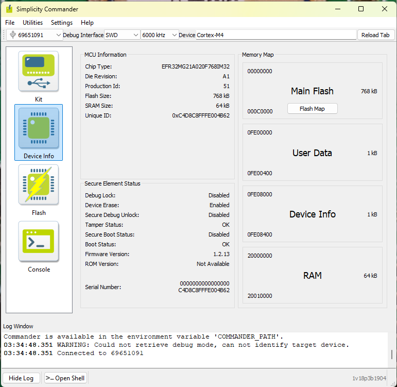The width and height of the screenshot is (397, 387).
Task: Click the Secure Boot Status Disabled value
Action: 219,234
